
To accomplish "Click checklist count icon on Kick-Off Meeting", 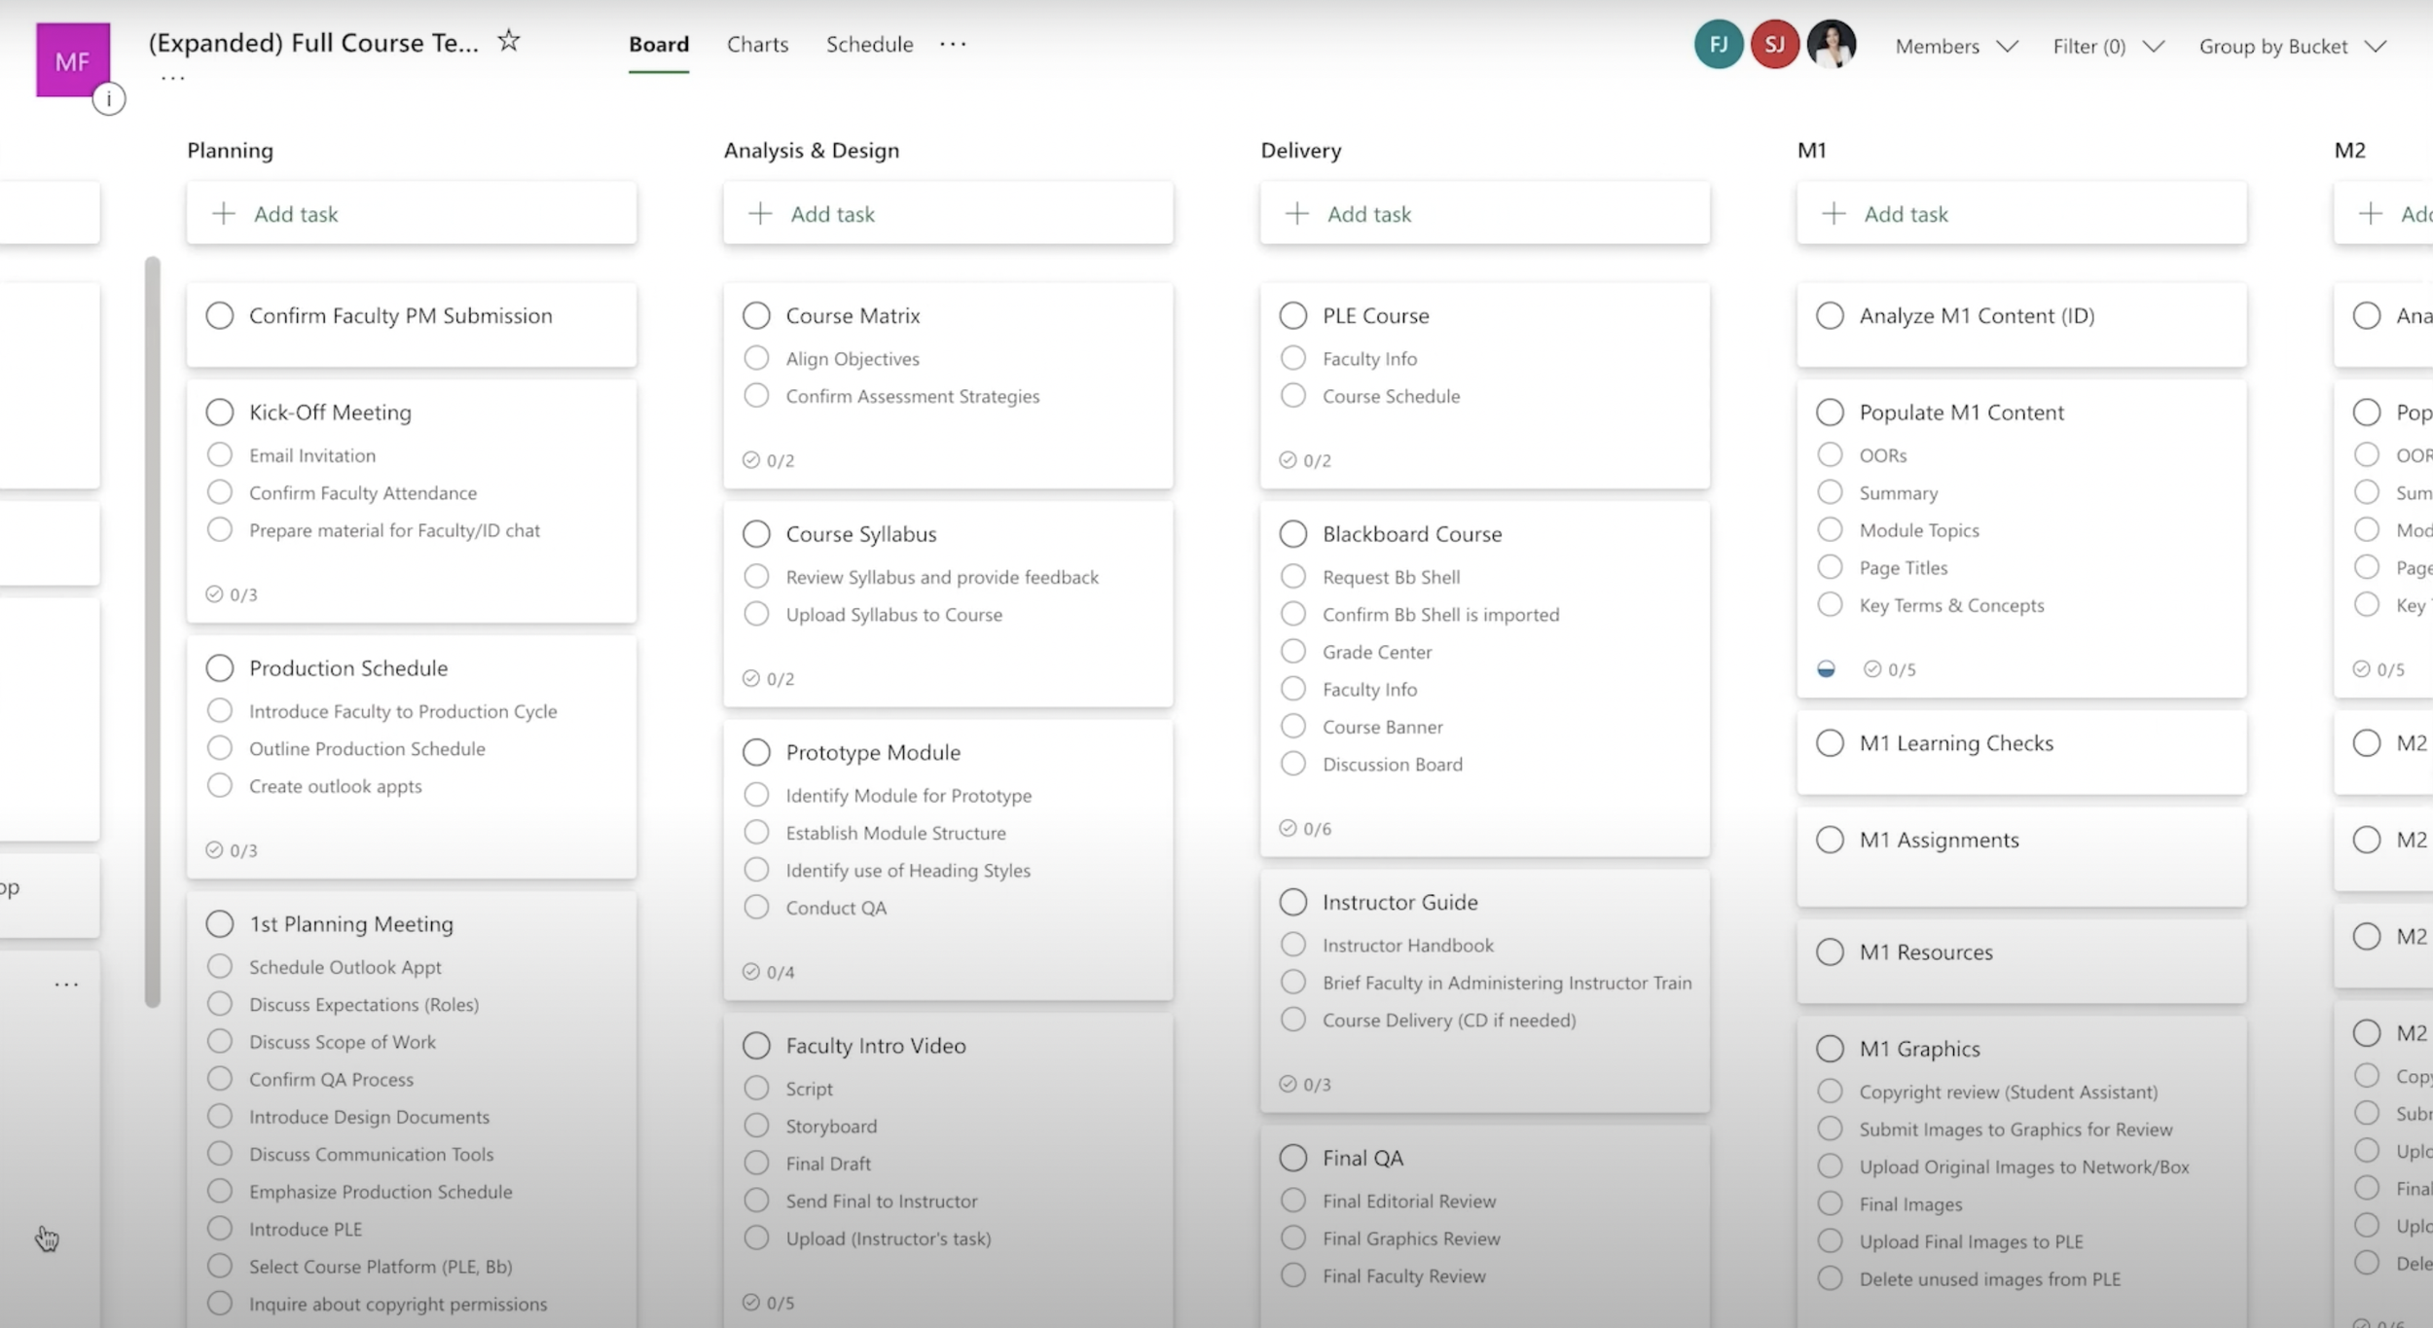I will point(214,593).
